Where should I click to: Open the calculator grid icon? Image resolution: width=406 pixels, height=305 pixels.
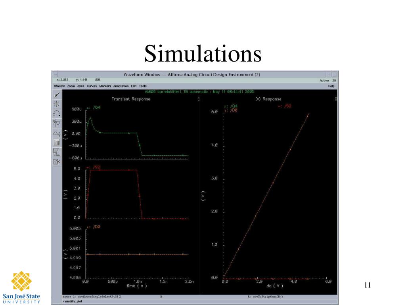pos(57,143)
